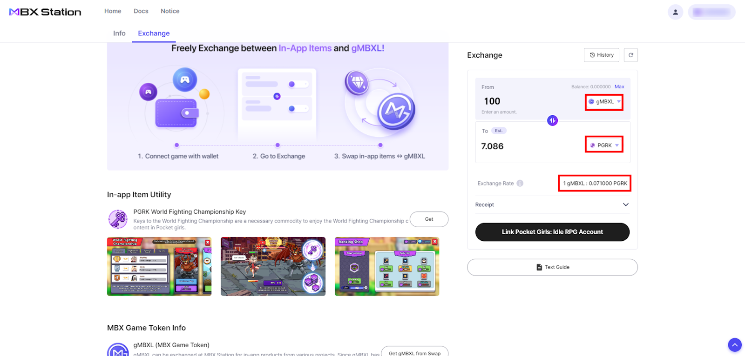Open the gMBXL token dropdown

click(604, 102)
